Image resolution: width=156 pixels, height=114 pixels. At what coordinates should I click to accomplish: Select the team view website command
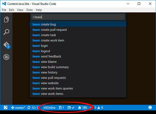click(x=78, y=83)
